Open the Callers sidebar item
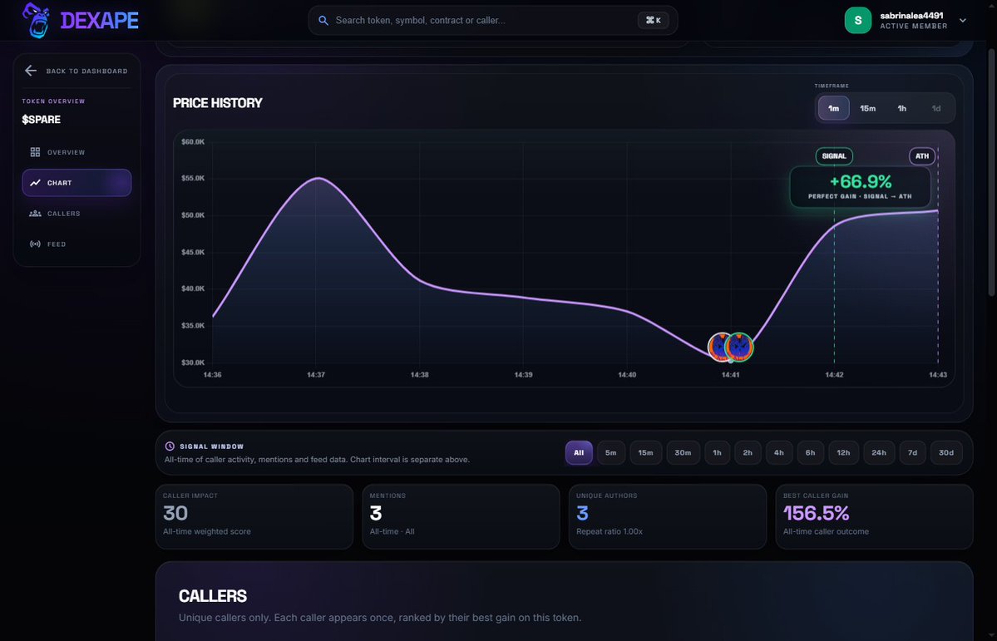This screenshot has height=641, width=997. point(77,214)
